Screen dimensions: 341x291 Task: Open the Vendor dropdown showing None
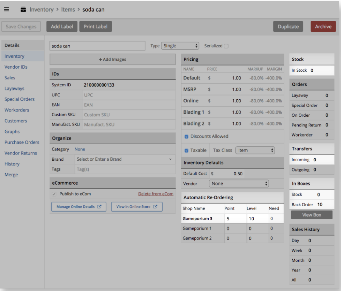click(x=239, y=184)
